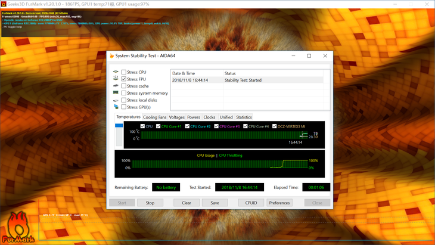
Task: Enable the Stress CPU checkbox
Action: [x=124, y=72]
